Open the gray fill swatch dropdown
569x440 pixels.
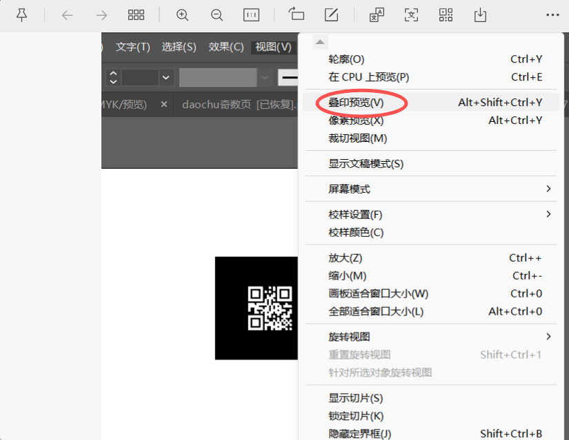[264, 77]
